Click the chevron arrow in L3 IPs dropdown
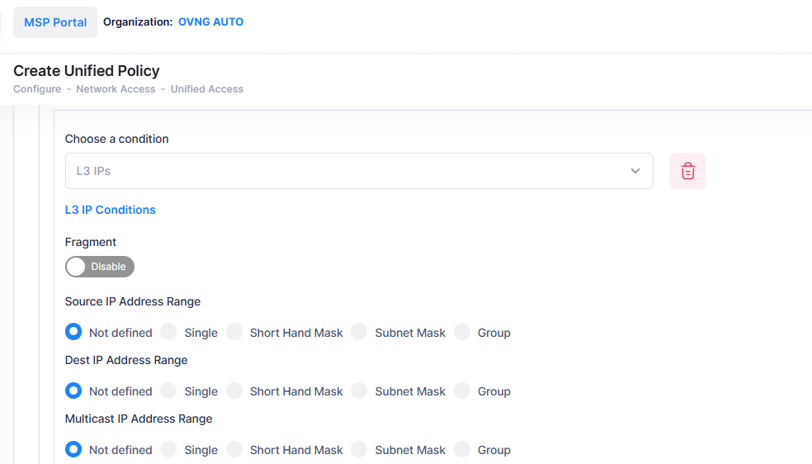812x464 pixels. click(x=635, y=171)
